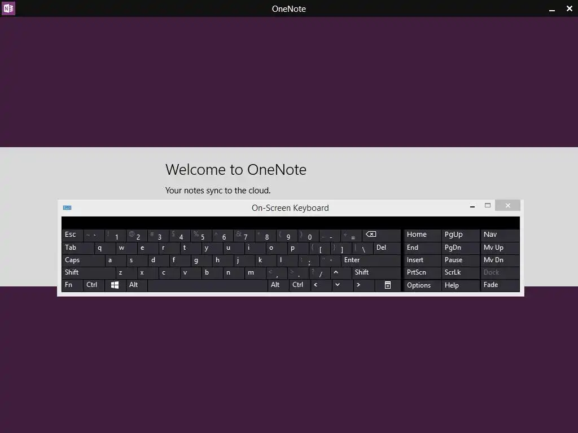Viewport: 578px width, 433px height.
Task: Tap the PgDn key
Action: [x=460, y=248]
